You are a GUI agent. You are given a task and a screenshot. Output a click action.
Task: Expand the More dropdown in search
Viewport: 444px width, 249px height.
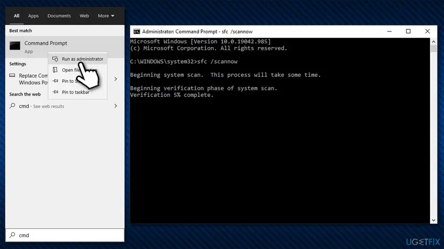coord(106,16)
